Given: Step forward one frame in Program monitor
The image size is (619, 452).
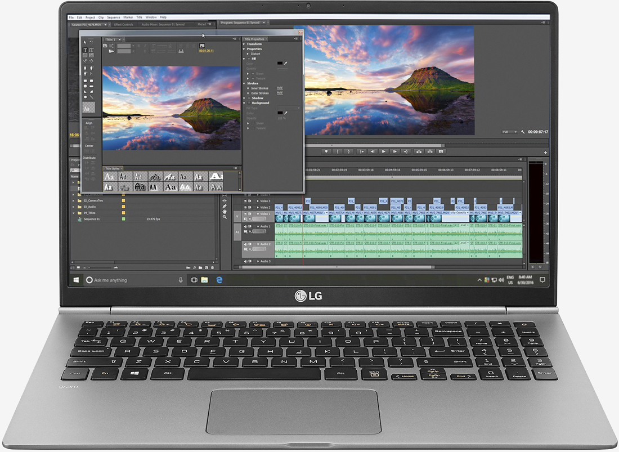Looking at the screenshot, I should tap(395, 151).
